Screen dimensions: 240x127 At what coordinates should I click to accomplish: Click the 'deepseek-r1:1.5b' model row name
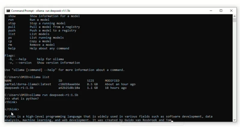click(19, 88)
